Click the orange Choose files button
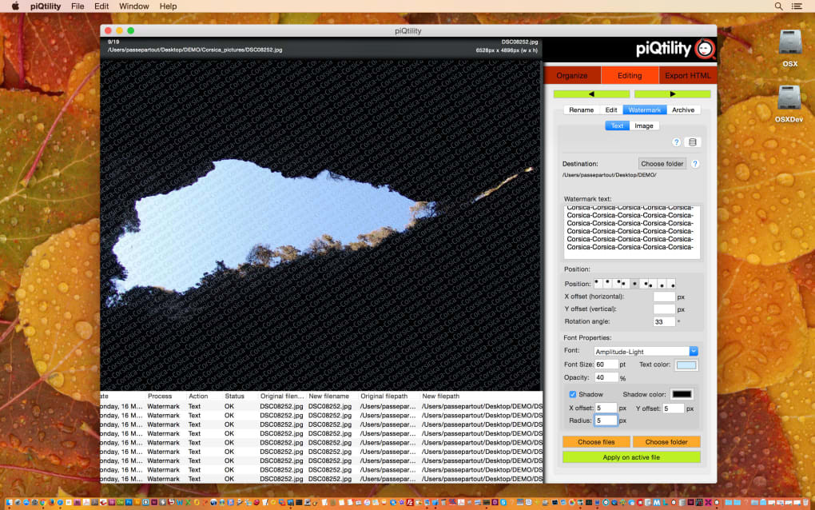The image size is (815, 510). [596, 441]
